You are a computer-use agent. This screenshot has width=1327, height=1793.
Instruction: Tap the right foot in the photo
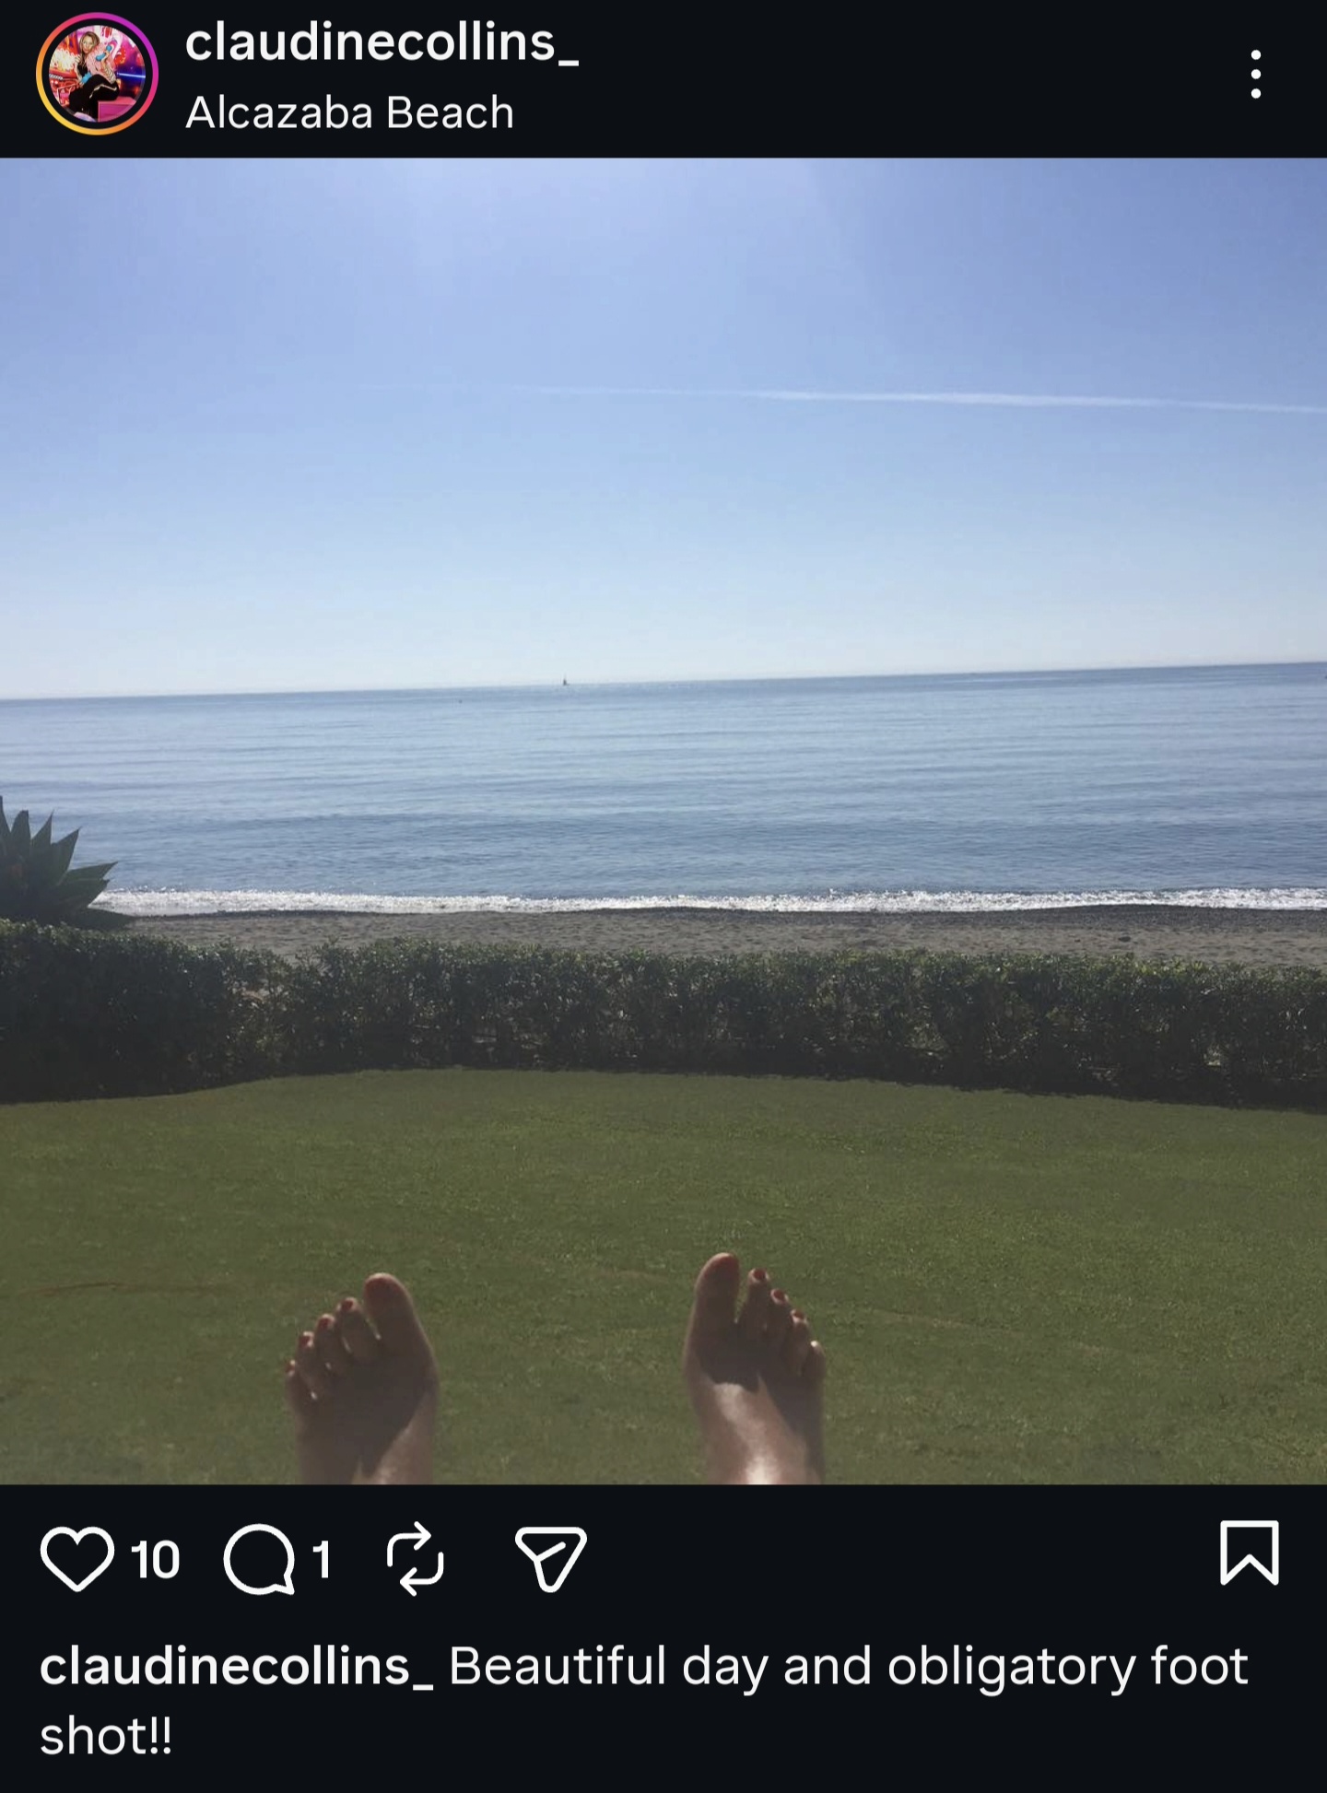tap(754, 1368)
